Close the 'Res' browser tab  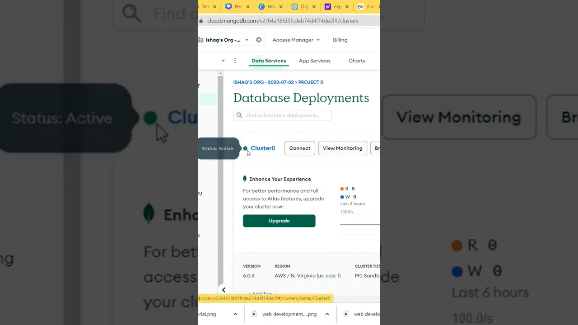[247, 7]
